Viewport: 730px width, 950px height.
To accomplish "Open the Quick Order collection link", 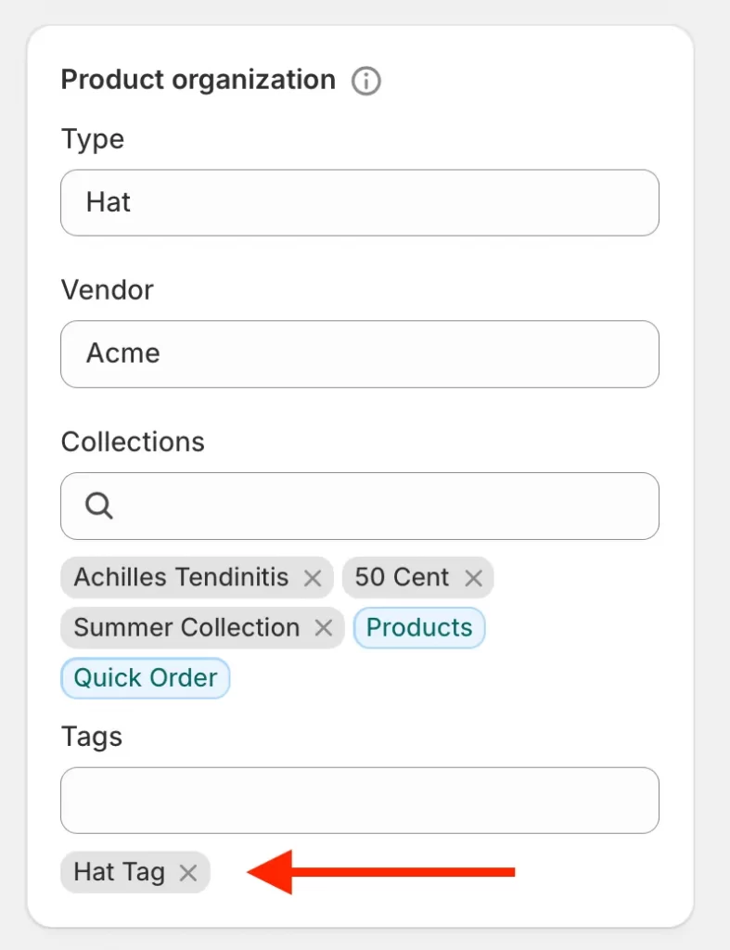I will click(x=145, y=678).
